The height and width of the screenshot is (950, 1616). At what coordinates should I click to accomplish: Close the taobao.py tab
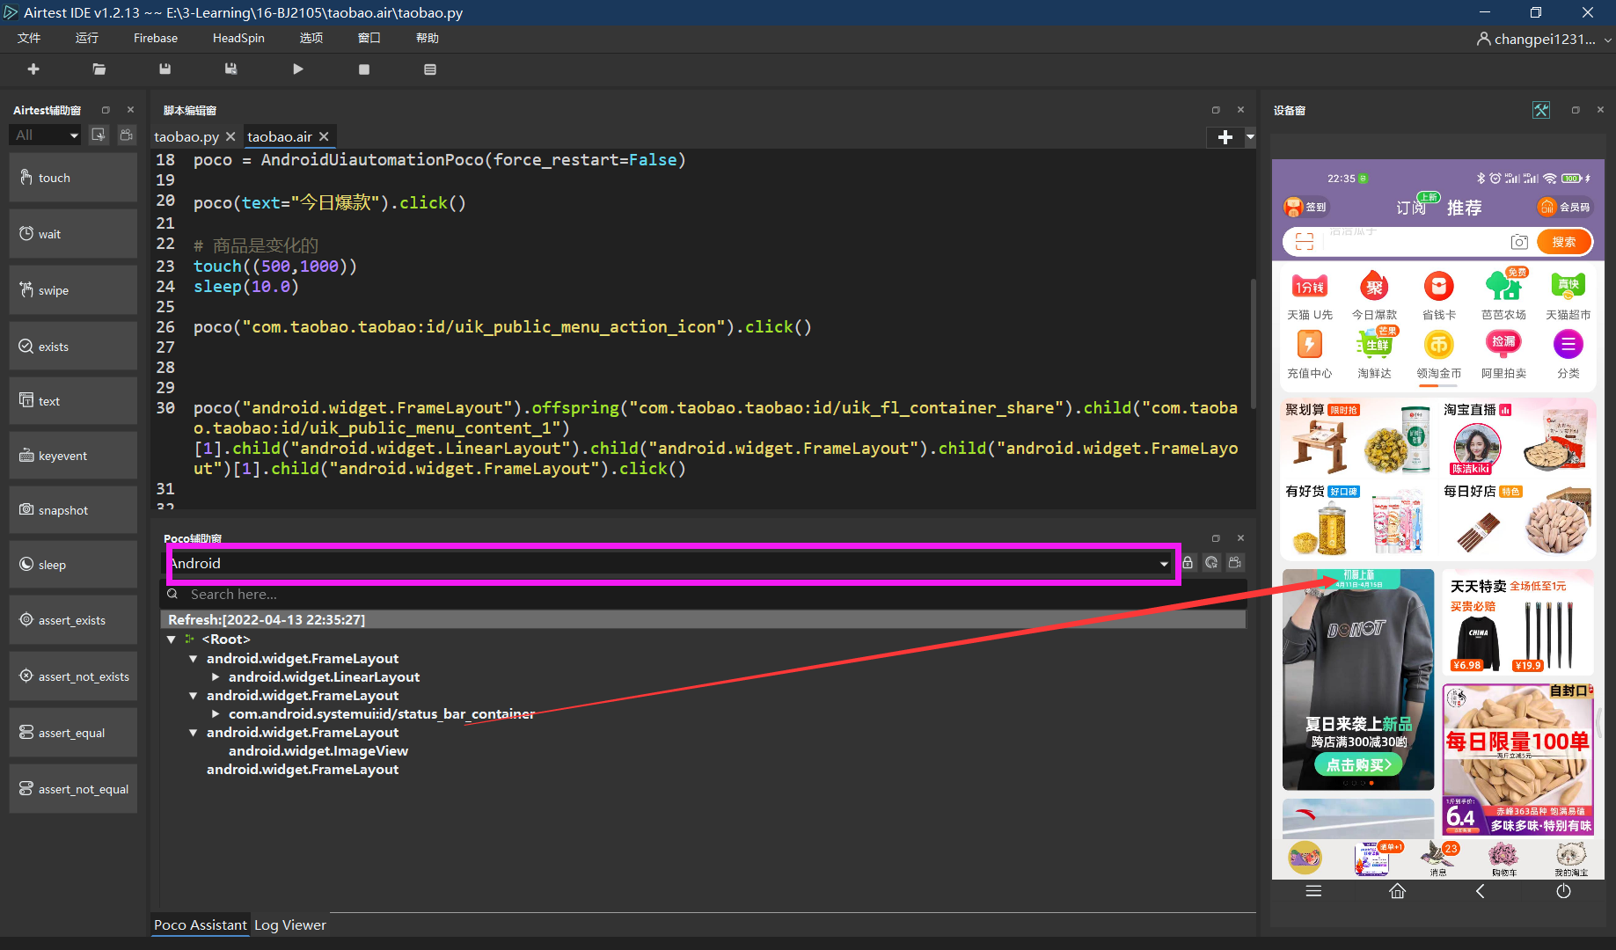point(230,136)
